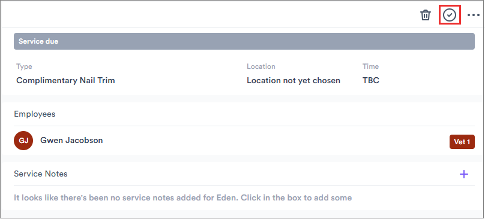Select the Vet 1 role badge
The image size is (485, 219).
462,142
